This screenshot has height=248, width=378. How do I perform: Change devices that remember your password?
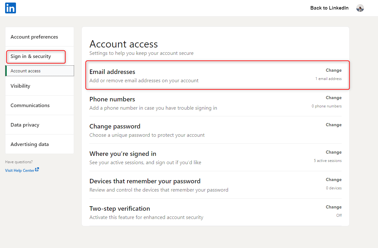334,179
